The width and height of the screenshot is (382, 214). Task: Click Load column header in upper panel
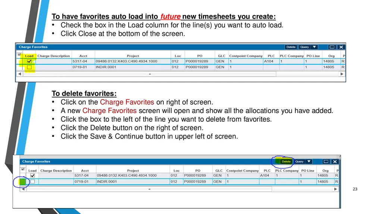point(29,56)
